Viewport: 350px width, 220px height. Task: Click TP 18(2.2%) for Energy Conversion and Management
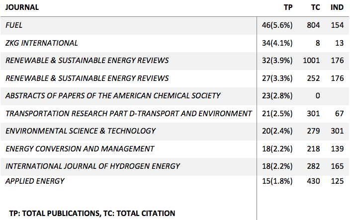point(277,148)
